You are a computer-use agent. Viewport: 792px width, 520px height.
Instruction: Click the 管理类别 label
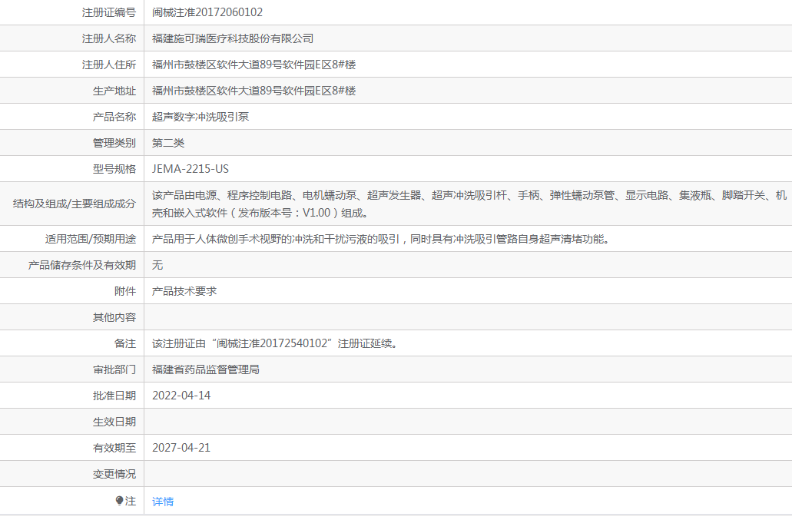[x=114, y=143]
